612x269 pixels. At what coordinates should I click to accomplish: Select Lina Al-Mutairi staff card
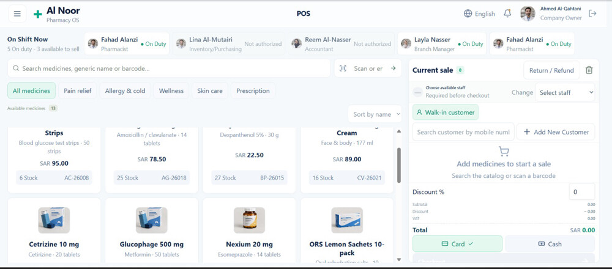229,43
